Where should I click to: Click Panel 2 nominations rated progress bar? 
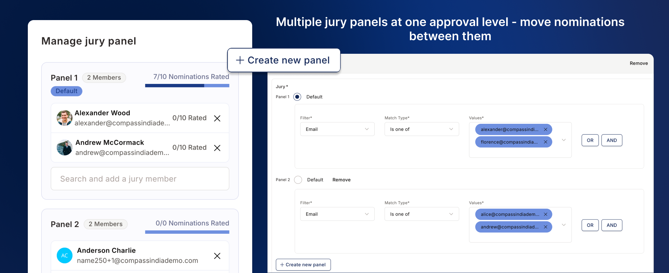(187, 232)
